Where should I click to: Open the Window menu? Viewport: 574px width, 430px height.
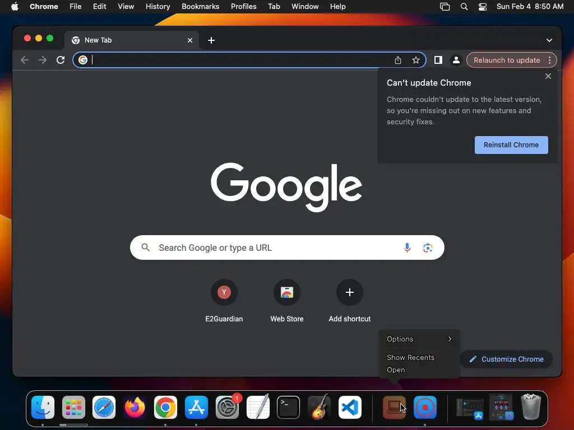point(305,6)
